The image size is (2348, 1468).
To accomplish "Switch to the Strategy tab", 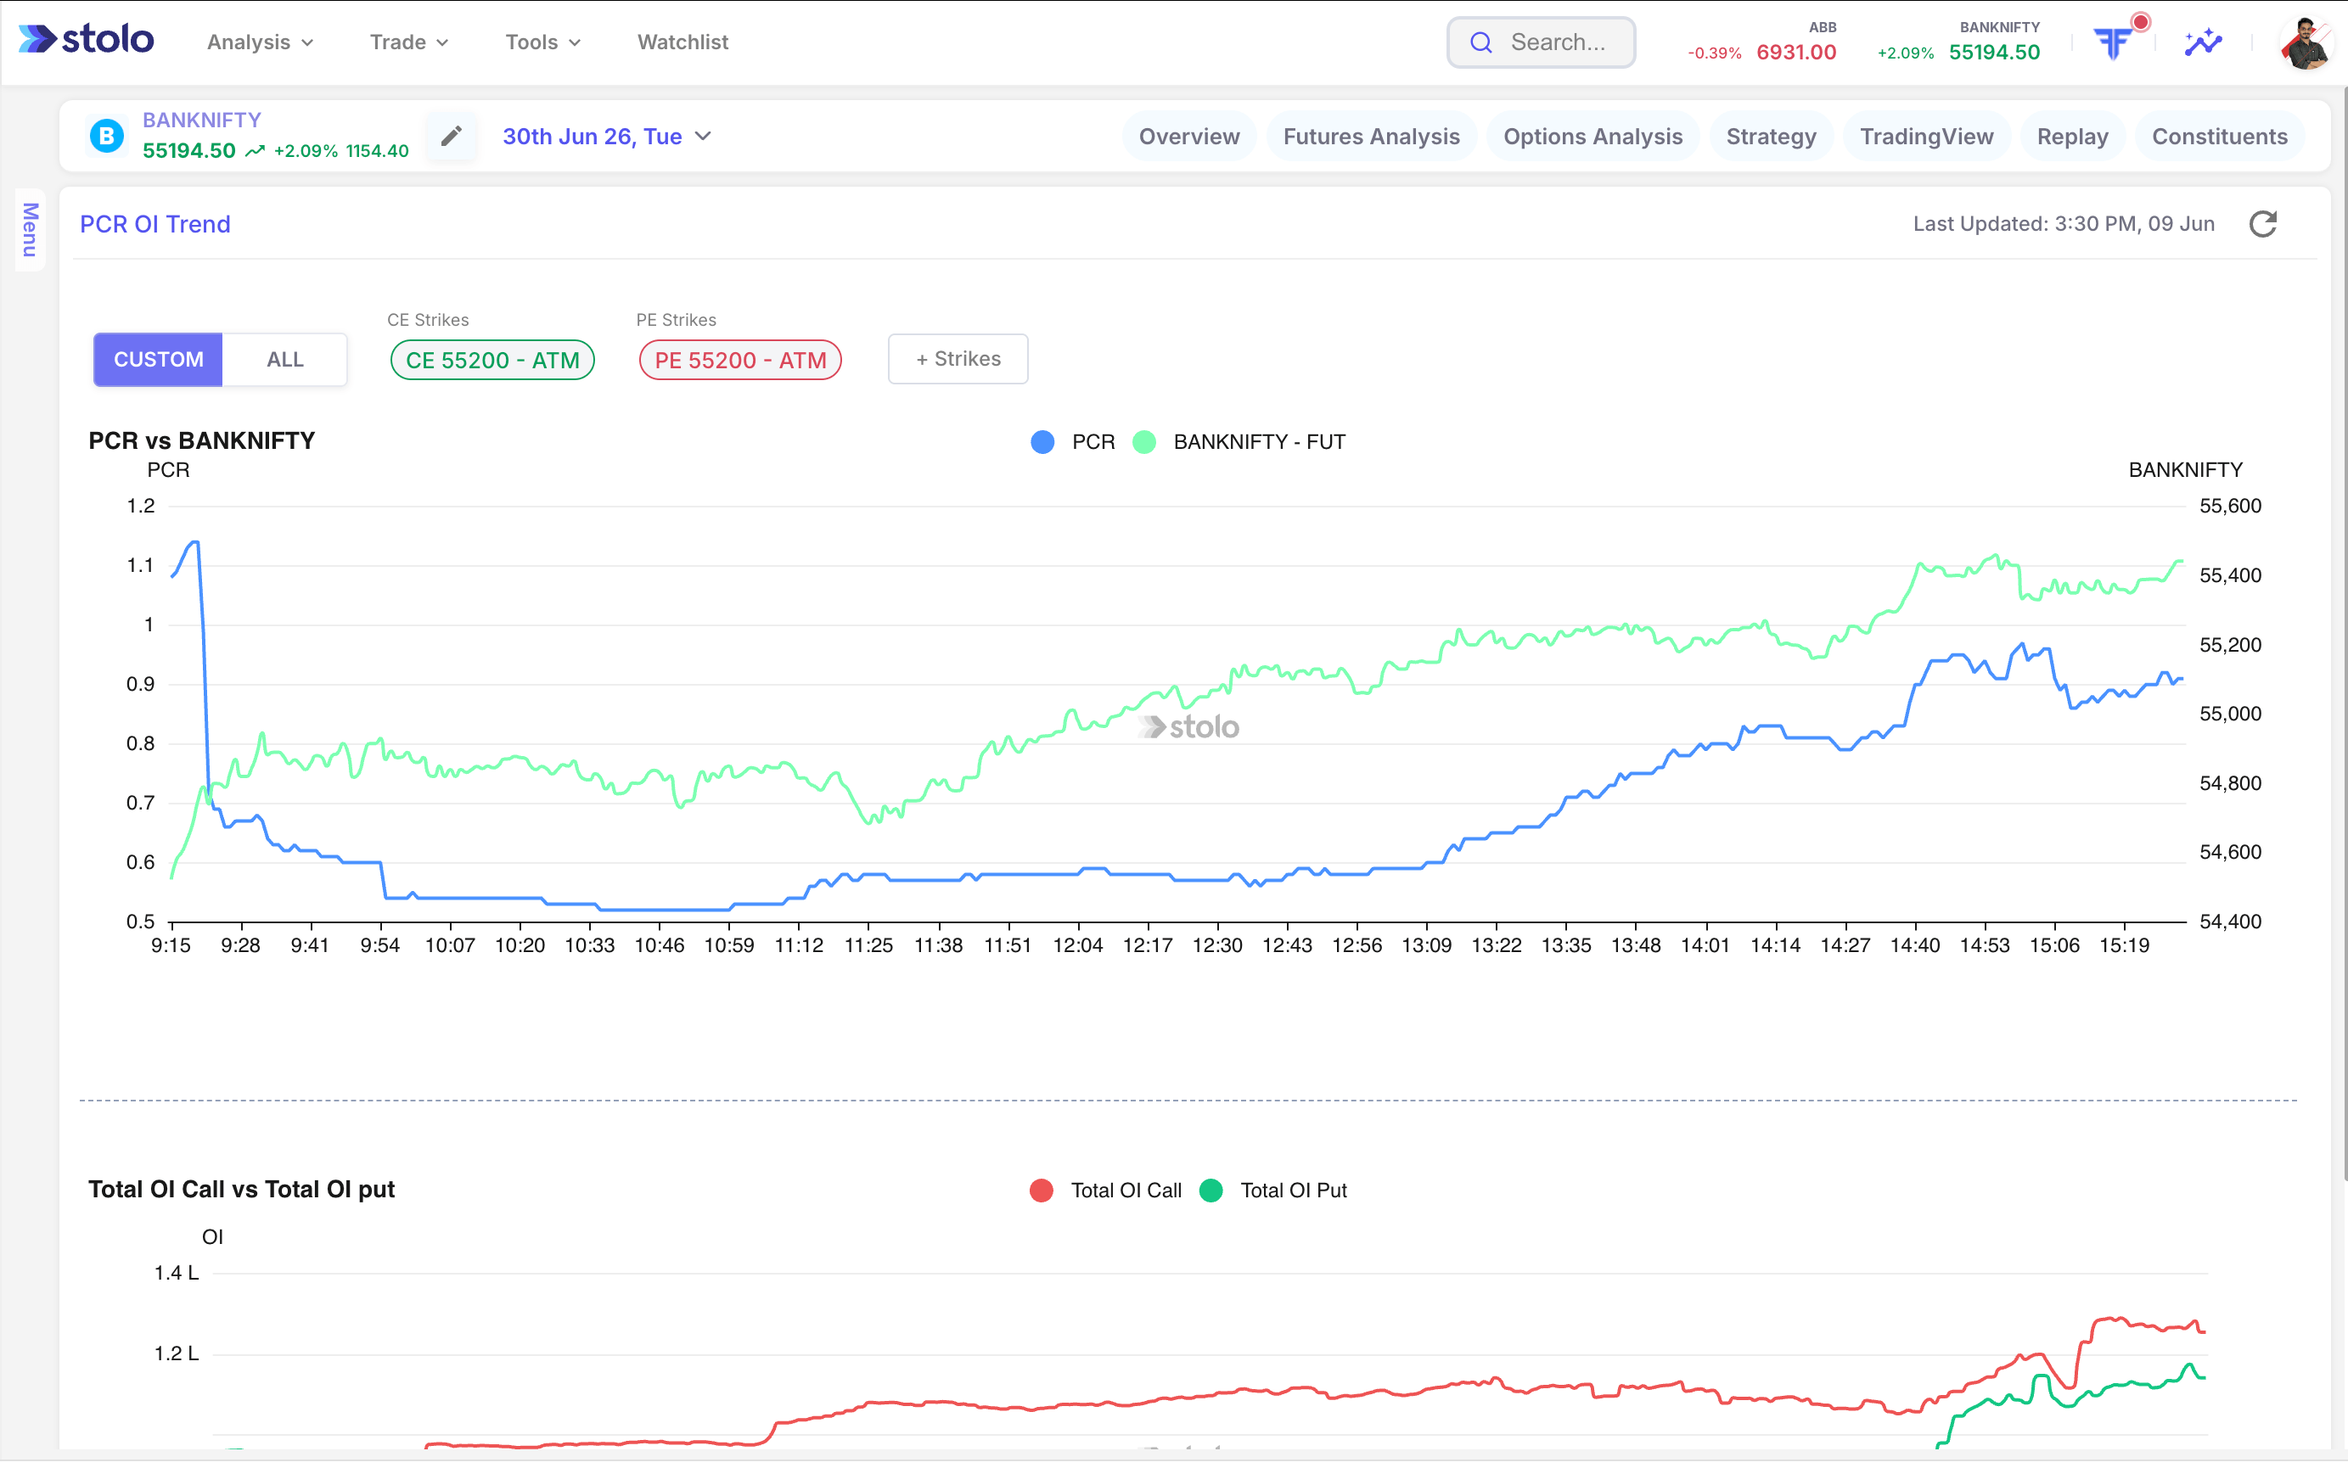I will click(1770, 137).
